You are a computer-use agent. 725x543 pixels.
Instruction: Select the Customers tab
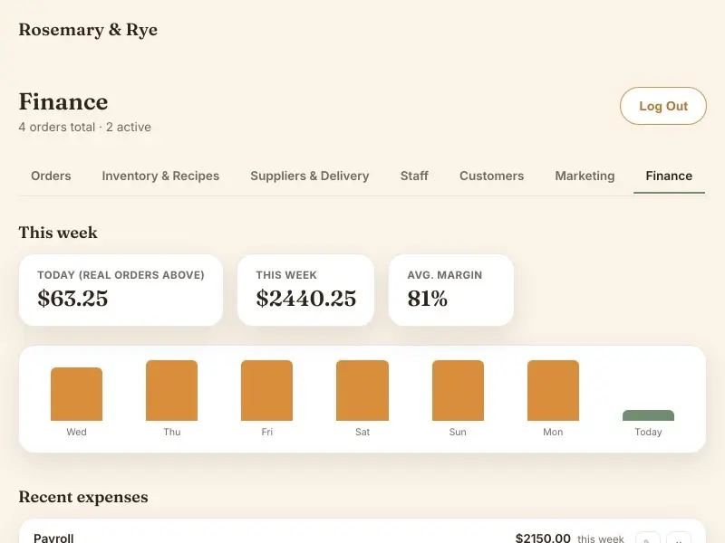click(491, 176)
